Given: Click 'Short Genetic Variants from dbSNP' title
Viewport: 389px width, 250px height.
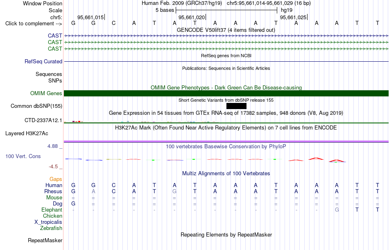Looking at the screenshot, I should coord(226,100).
